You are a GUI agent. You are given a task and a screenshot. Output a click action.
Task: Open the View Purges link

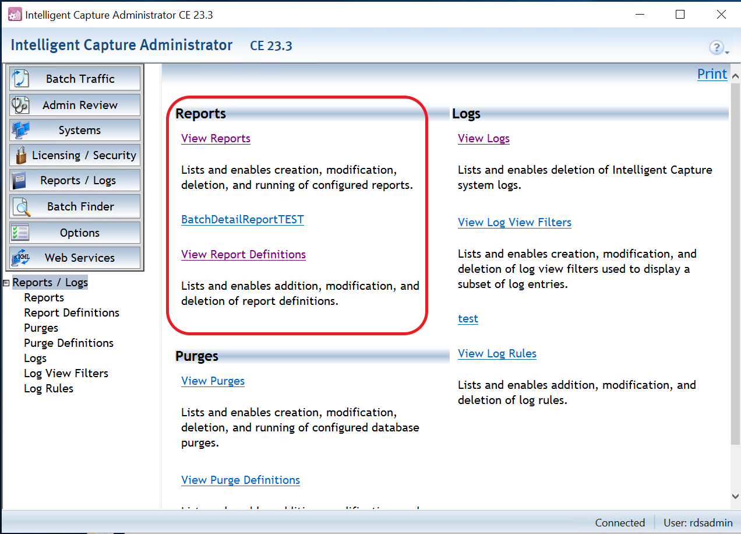coord(213,381)
